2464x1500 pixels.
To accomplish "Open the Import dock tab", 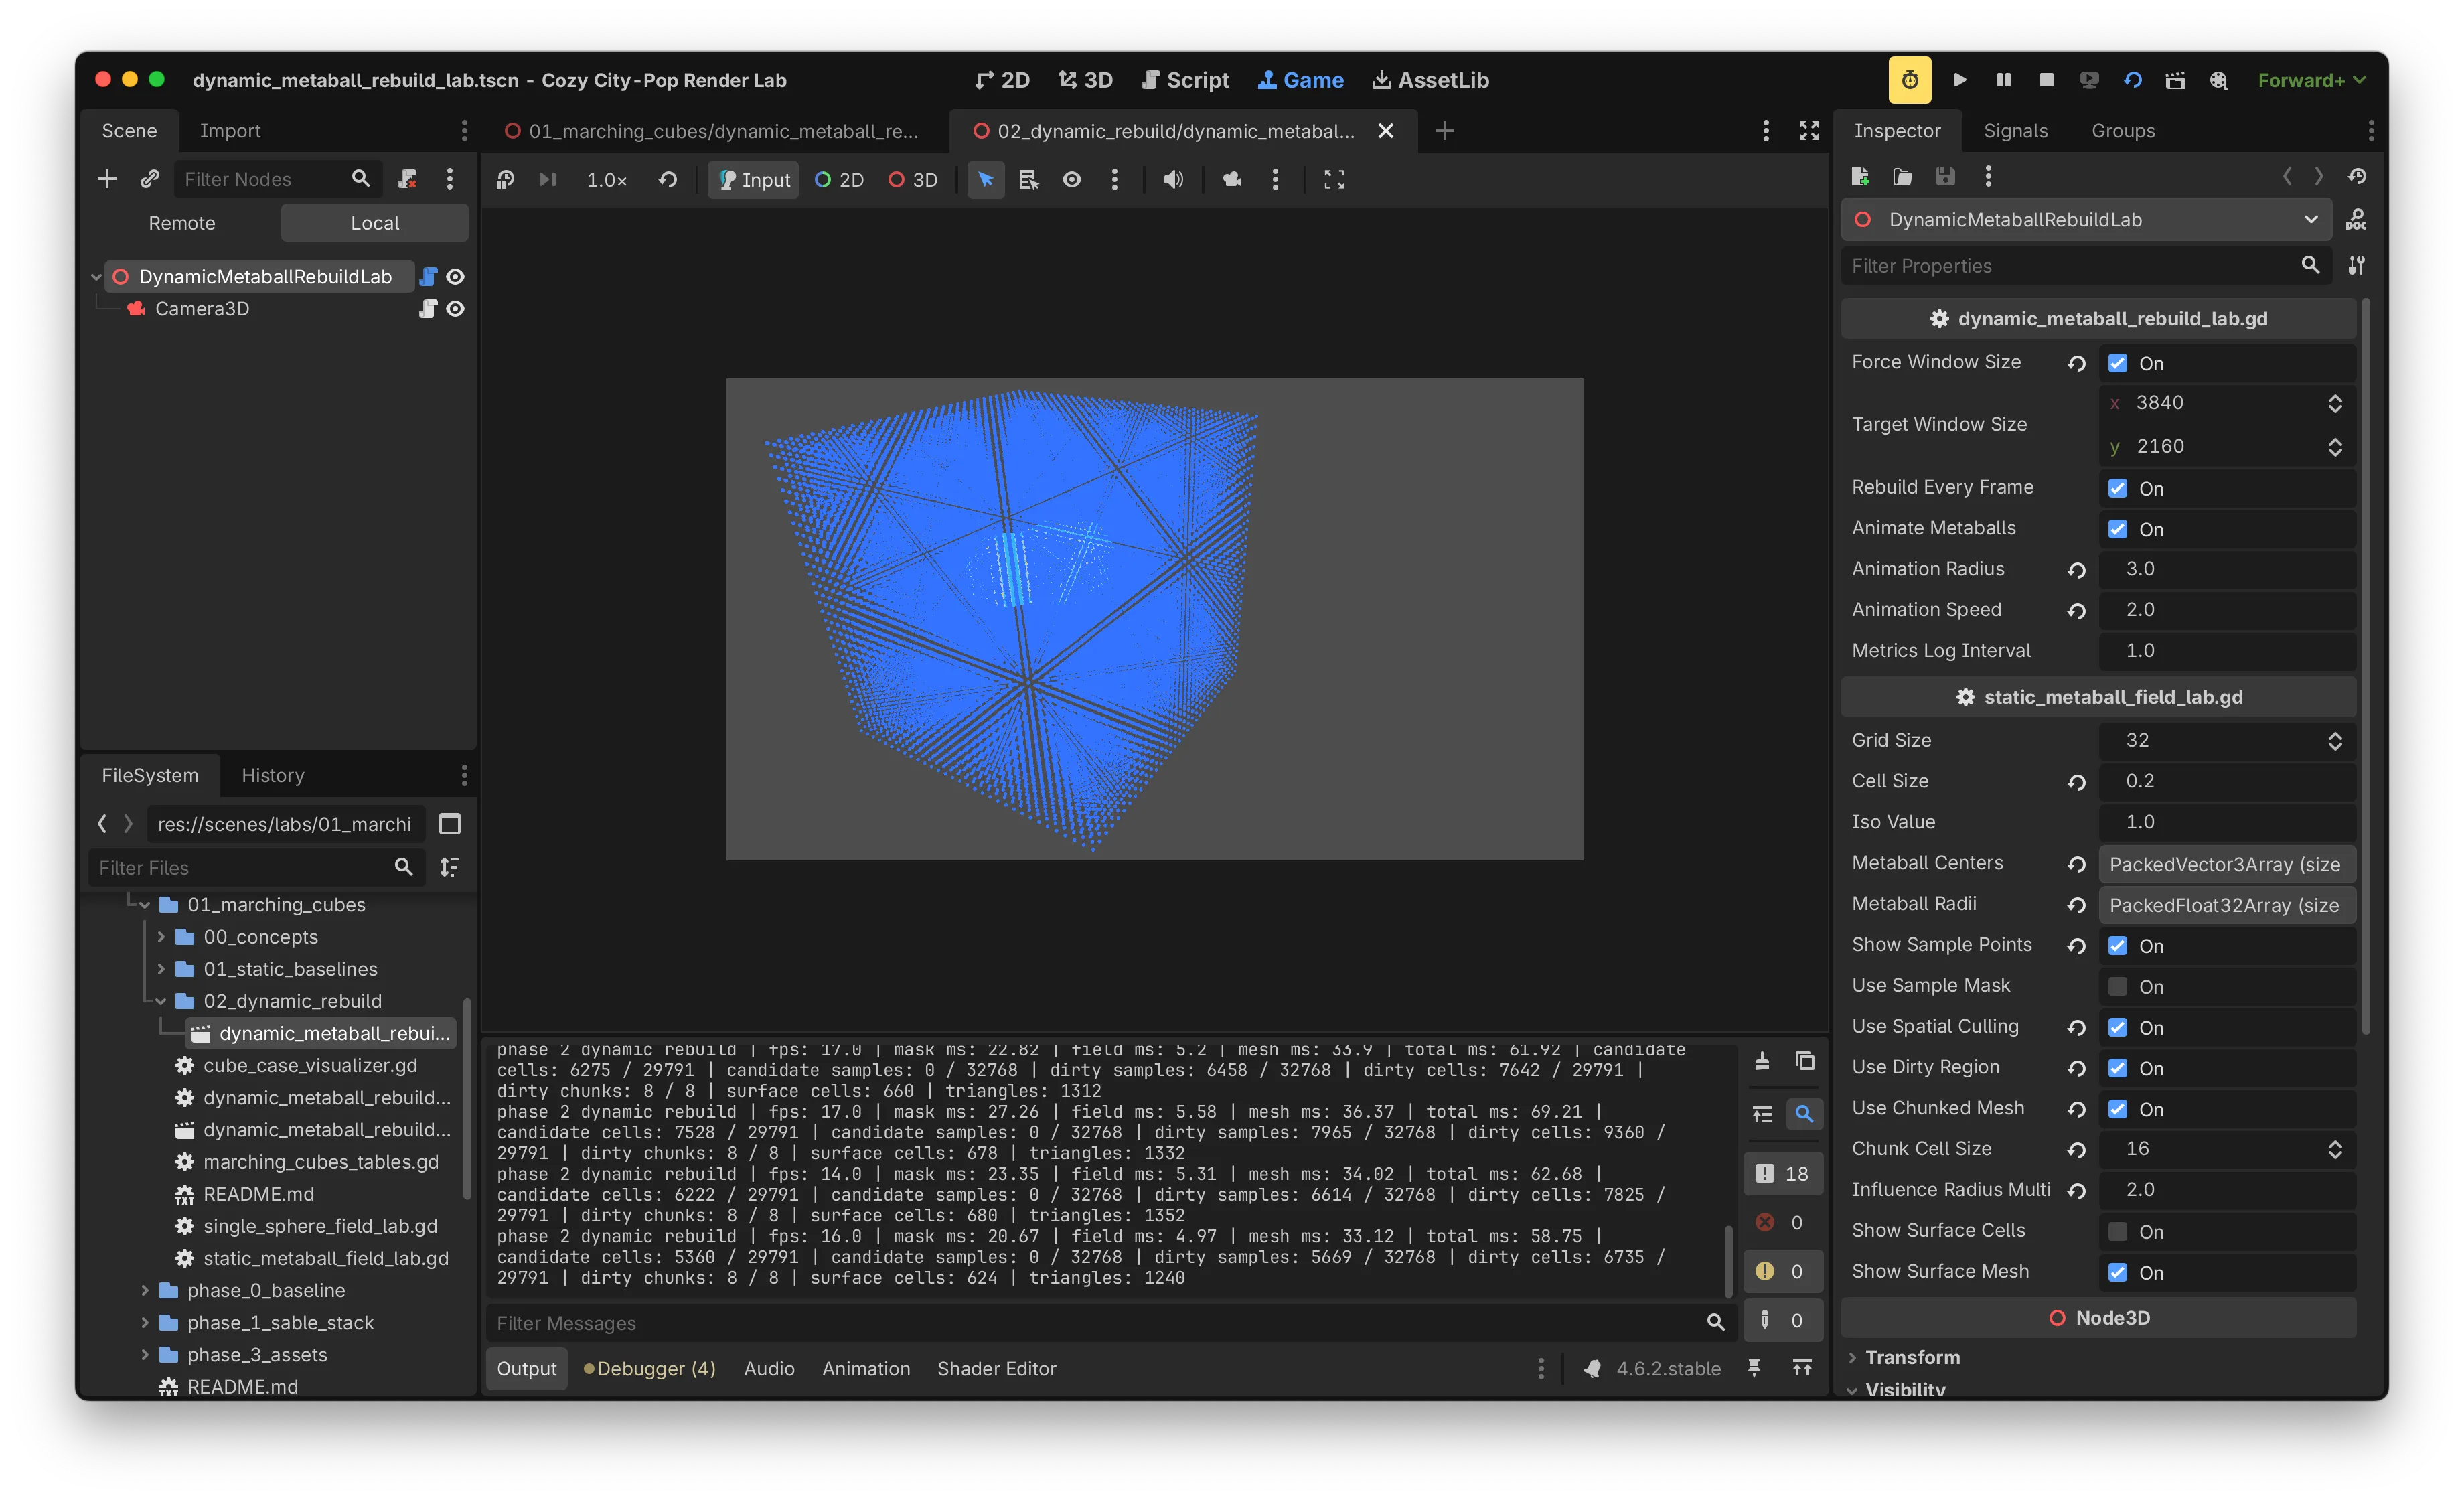I will click(230, 131).
